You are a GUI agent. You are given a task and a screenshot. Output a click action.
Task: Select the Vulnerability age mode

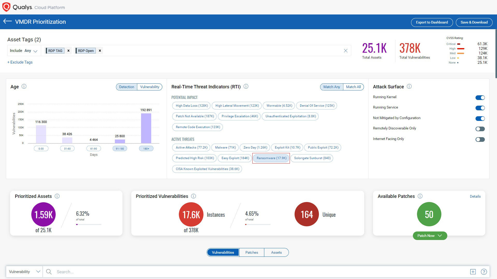pyautogui.click(x=150, y=87)
